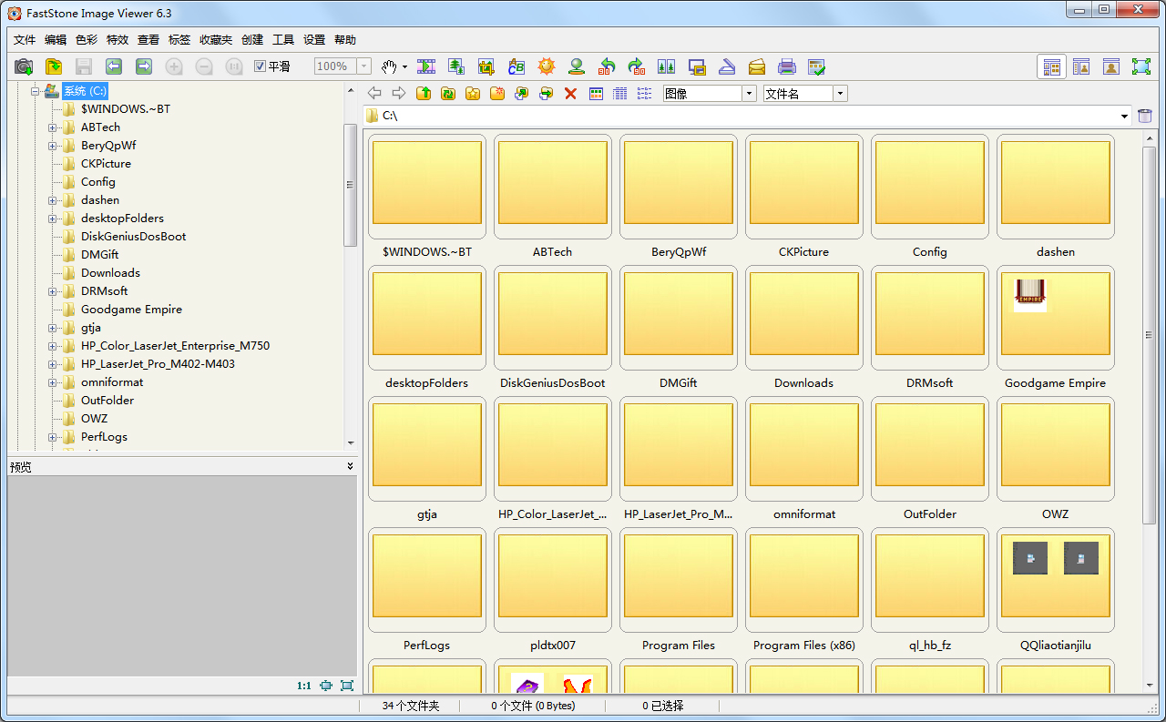Click the navigate back arrow above path

pos(374,93)
